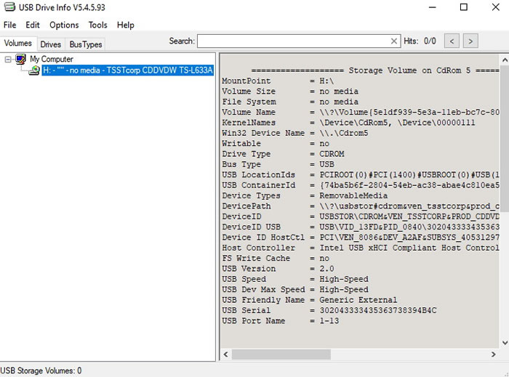Open the File menu
509x377 pixels.
coord(9,25)
